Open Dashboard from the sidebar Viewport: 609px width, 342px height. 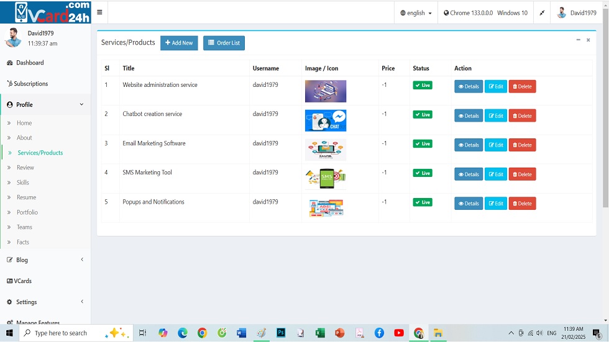pyautogui.click(x=29, y=63)
